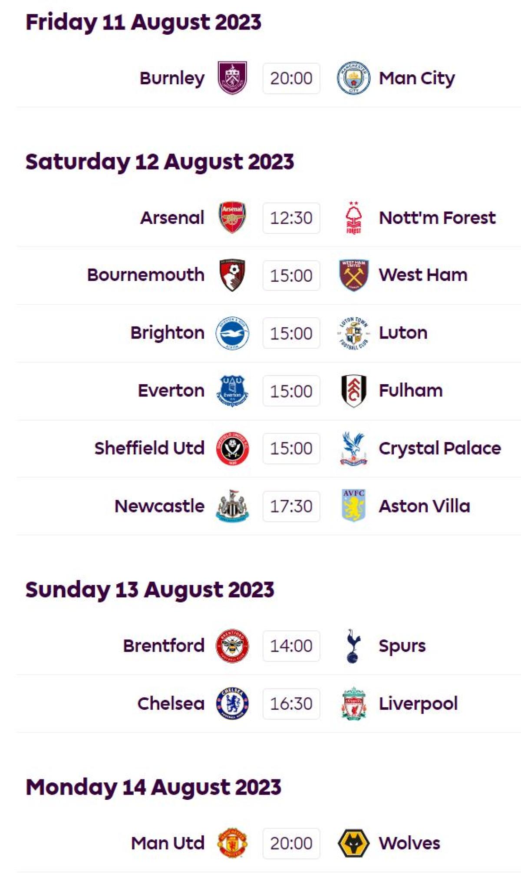The width and height of the screenshot is (521, 875).
Task: Click the Aston Villa lion badge
Action: coord(353,506)
